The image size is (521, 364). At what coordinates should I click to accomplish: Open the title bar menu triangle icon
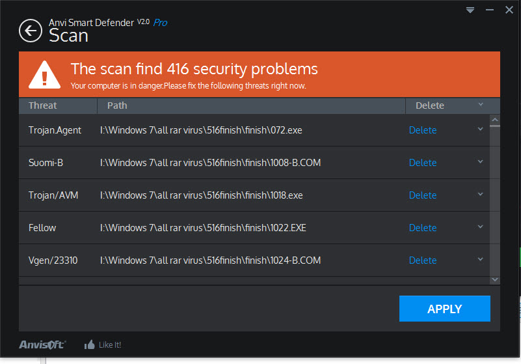coord(470,10)
